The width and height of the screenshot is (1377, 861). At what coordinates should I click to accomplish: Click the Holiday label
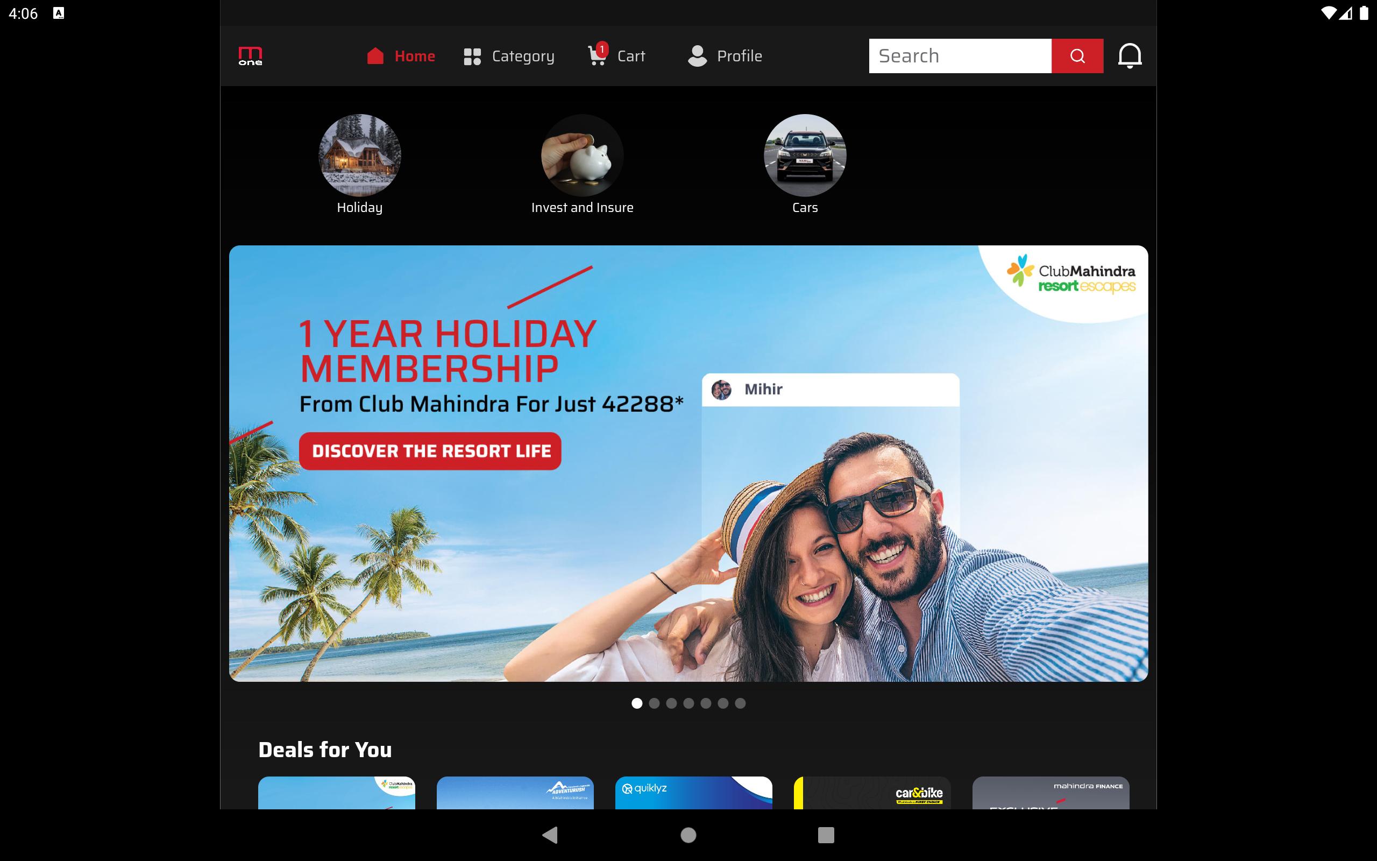point(360,207)
